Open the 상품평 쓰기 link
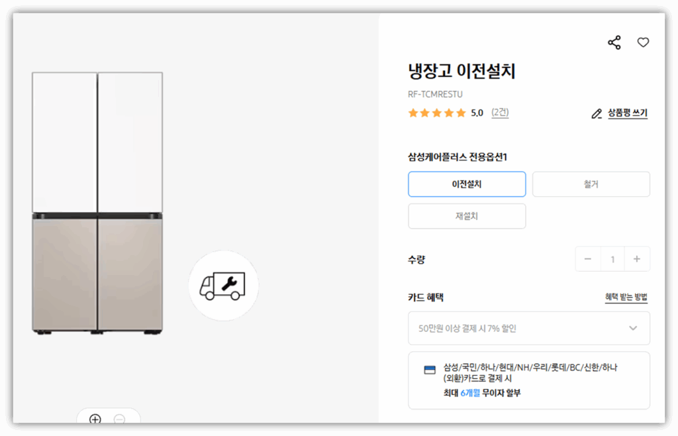 pyautogui.click(x=628, y=113)
